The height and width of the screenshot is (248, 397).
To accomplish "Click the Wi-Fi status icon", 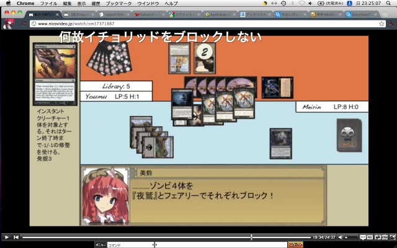I will (x=302, y=3).
